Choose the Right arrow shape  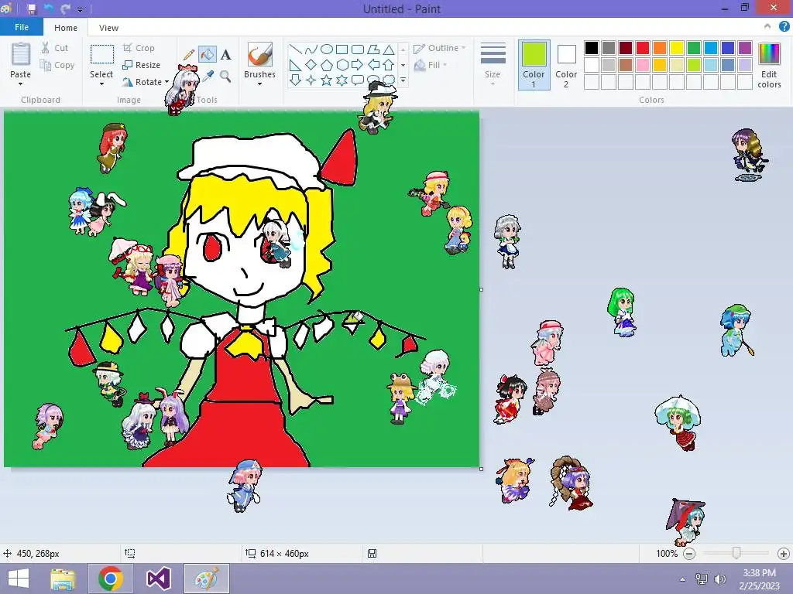pos(358,65)
